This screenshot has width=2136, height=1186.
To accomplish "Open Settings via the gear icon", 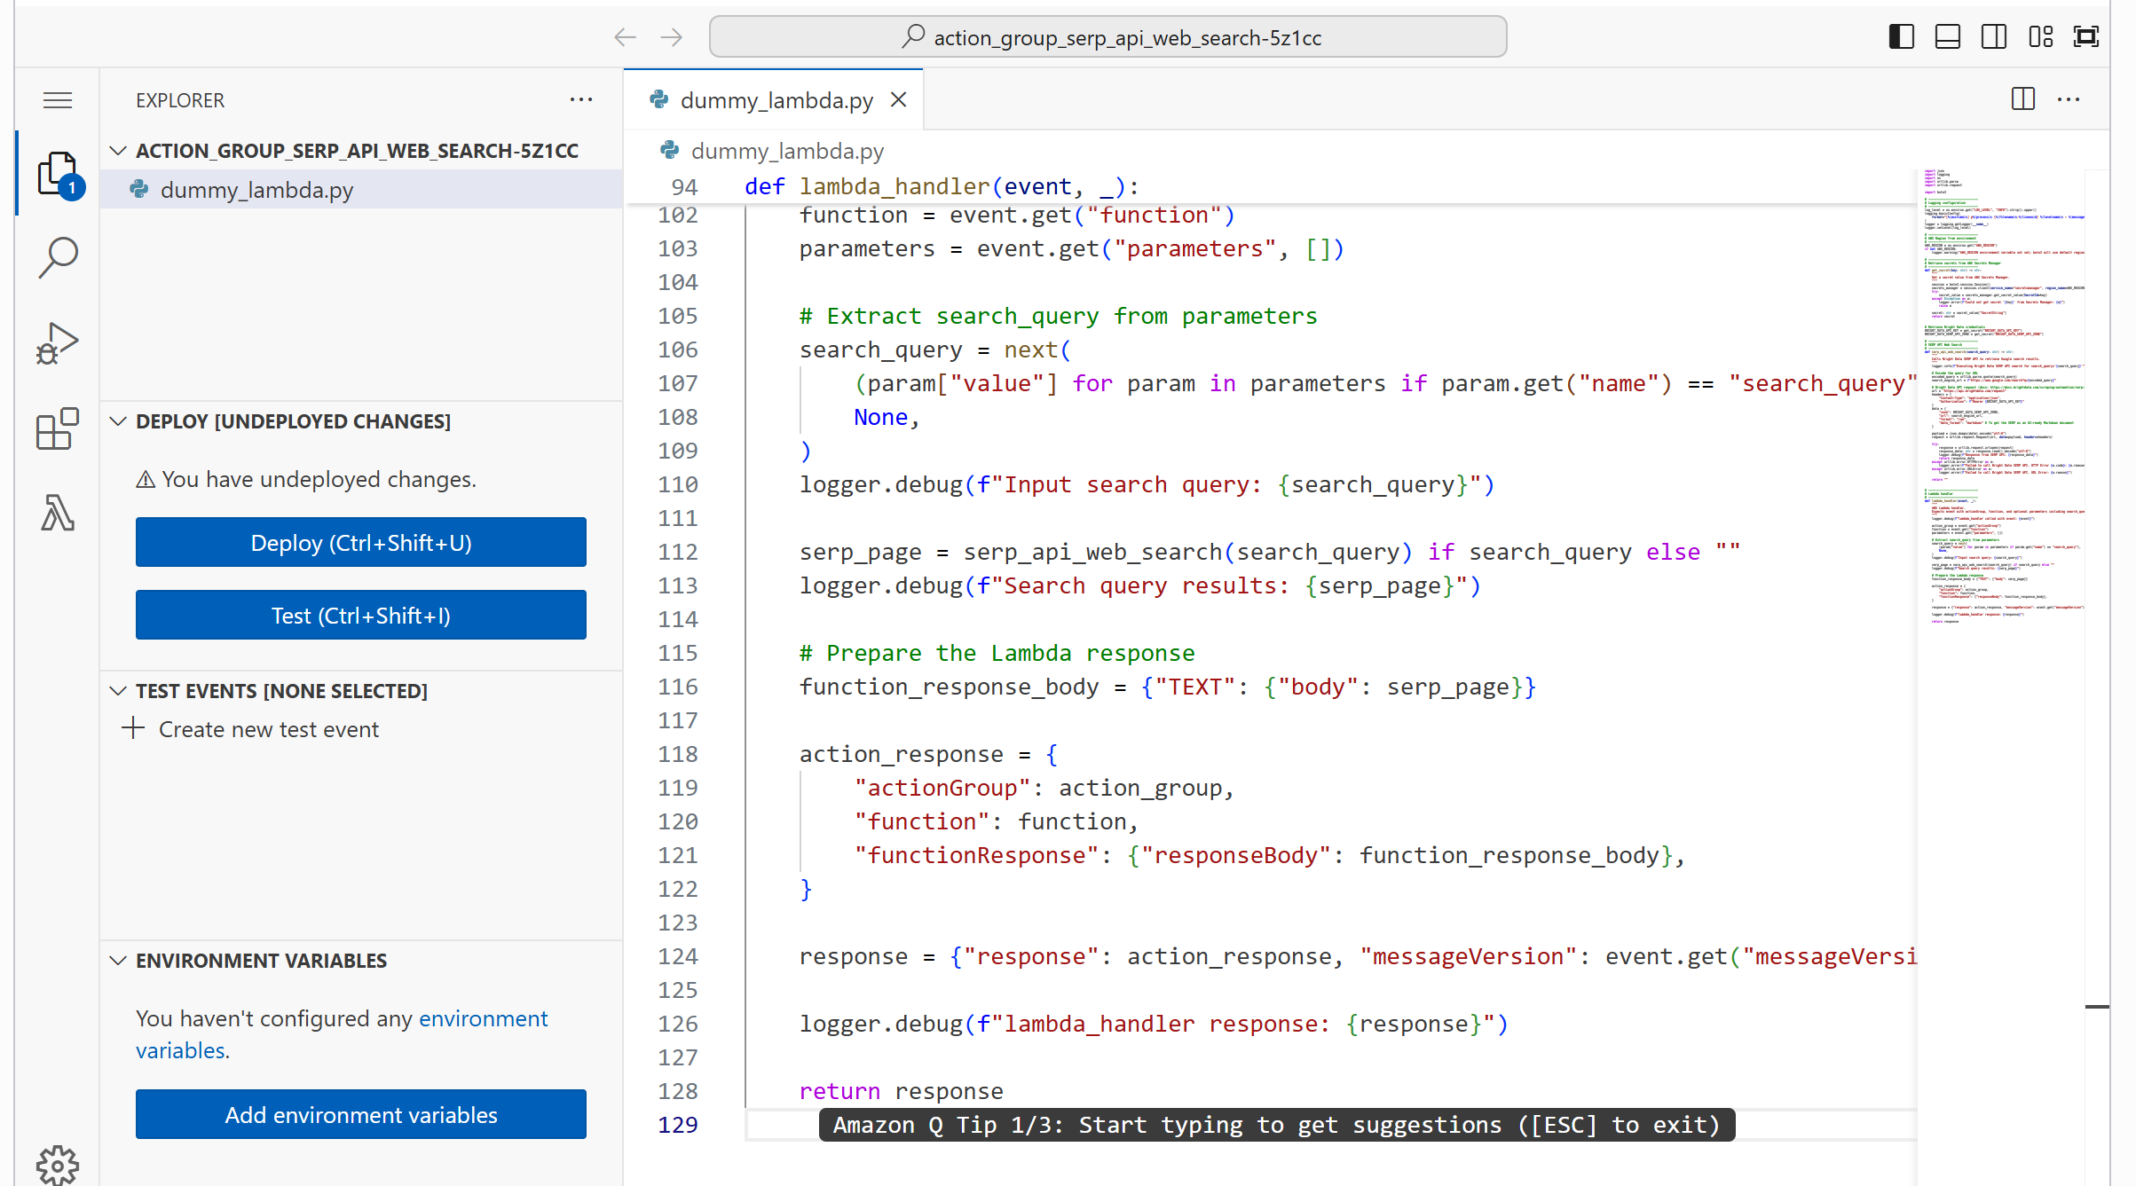I will tap(57, 1165).
